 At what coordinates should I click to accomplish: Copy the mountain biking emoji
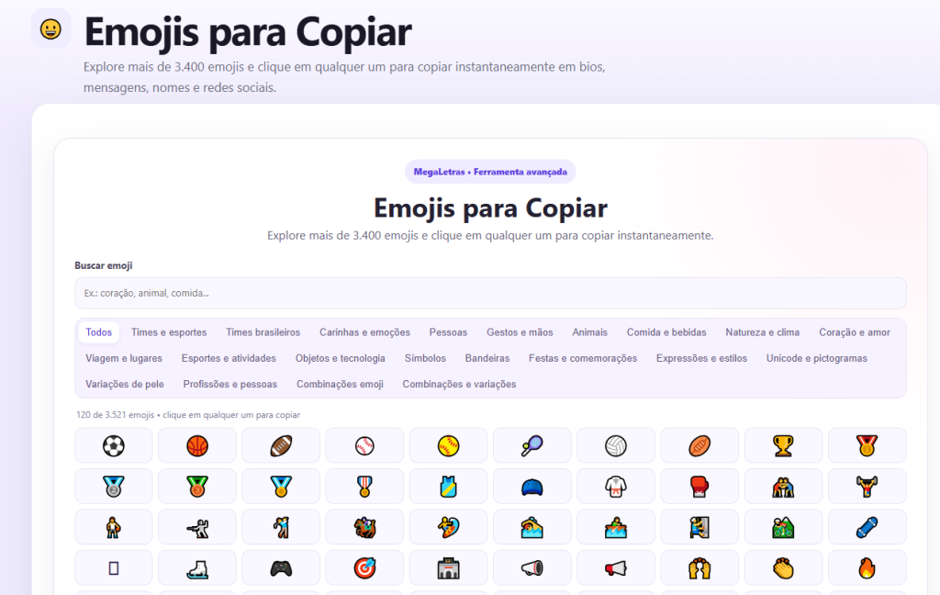pos(783,527)
